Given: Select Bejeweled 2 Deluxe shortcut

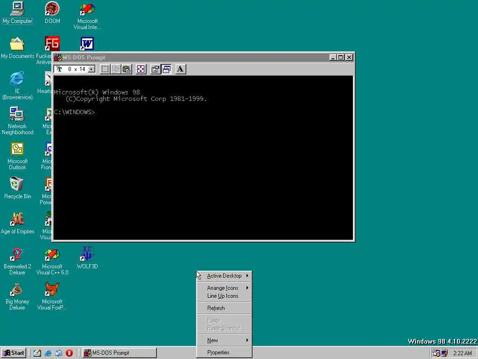Looking at the screenshot, I should tap(17, 261).
